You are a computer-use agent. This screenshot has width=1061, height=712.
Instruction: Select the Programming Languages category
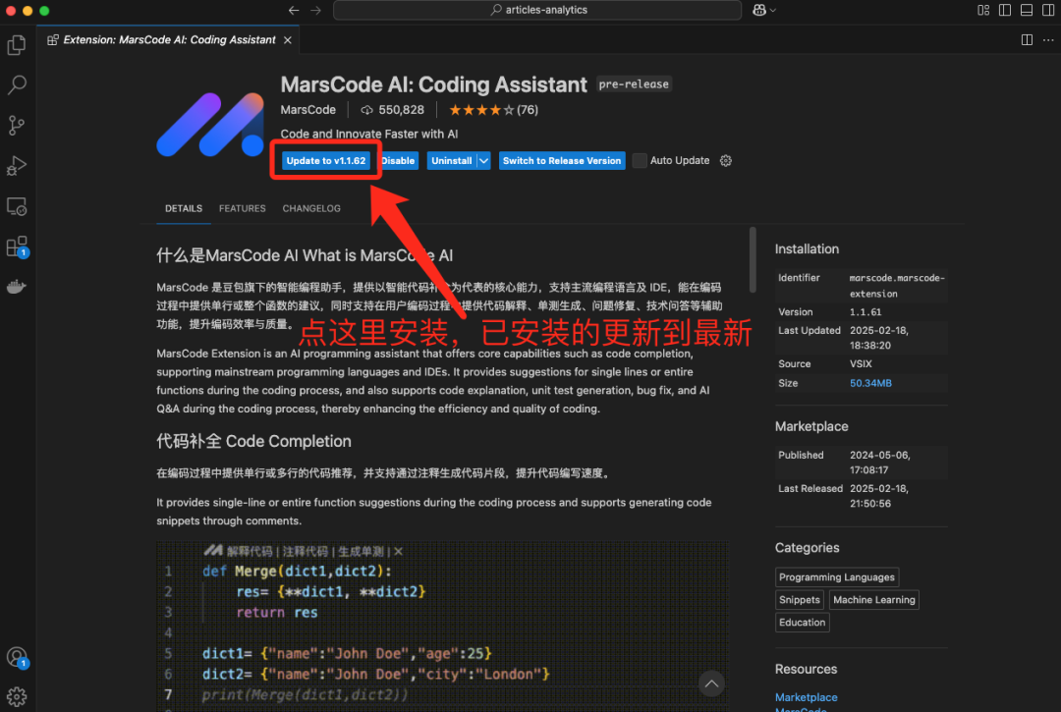pyautogui.click(x=837, y=577)
